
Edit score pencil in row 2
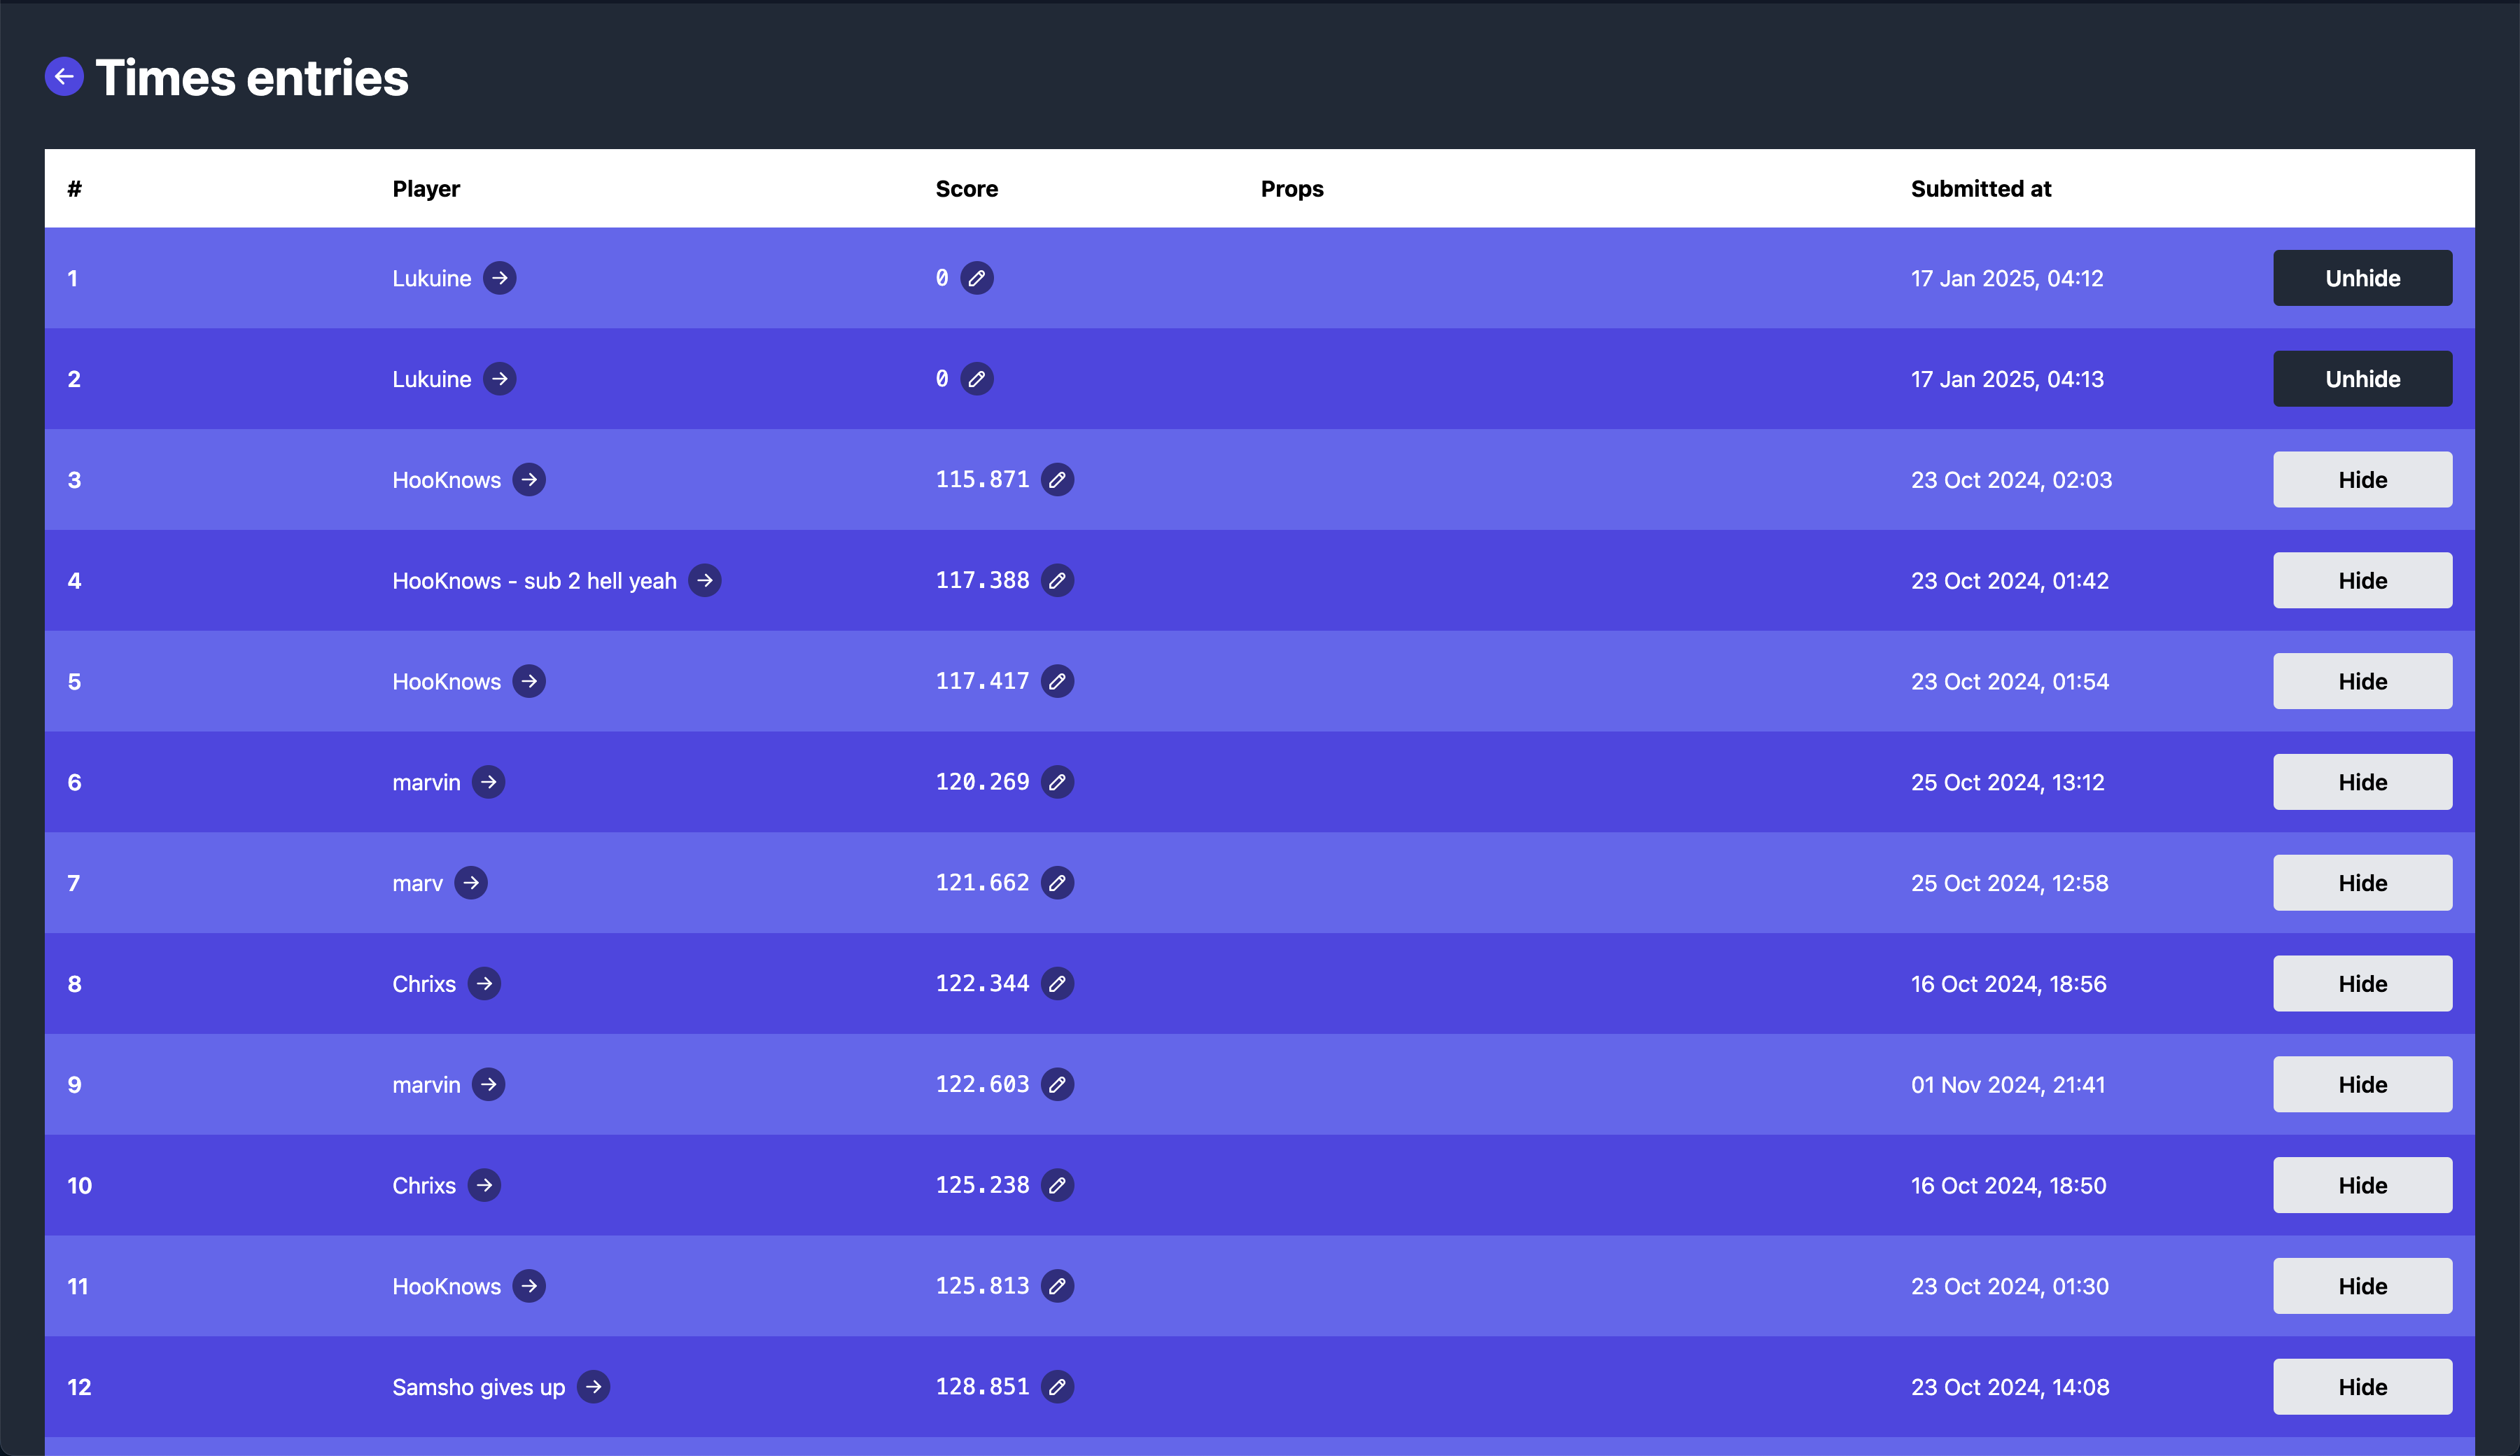977,379
